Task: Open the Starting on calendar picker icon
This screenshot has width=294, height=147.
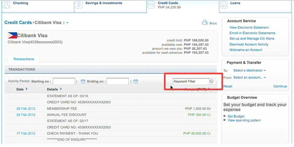Action: pyautogui.click(x=83, y=82)
